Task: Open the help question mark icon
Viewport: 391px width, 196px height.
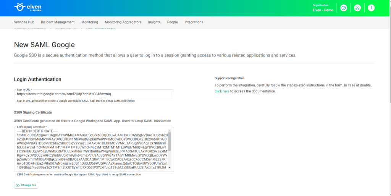Action: tap(343, 8)
